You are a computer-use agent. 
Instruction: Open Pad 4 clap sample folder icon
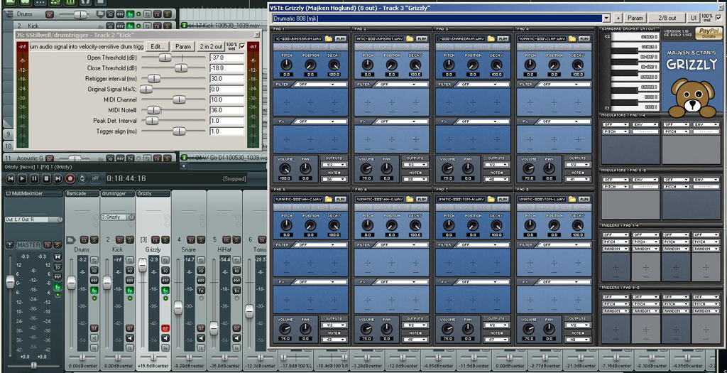(572, 39)
